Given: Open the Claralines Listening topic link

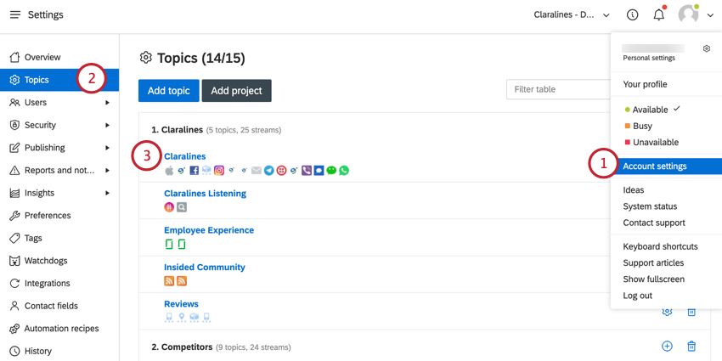Looking at the screenshot, I should click(205, 194).
